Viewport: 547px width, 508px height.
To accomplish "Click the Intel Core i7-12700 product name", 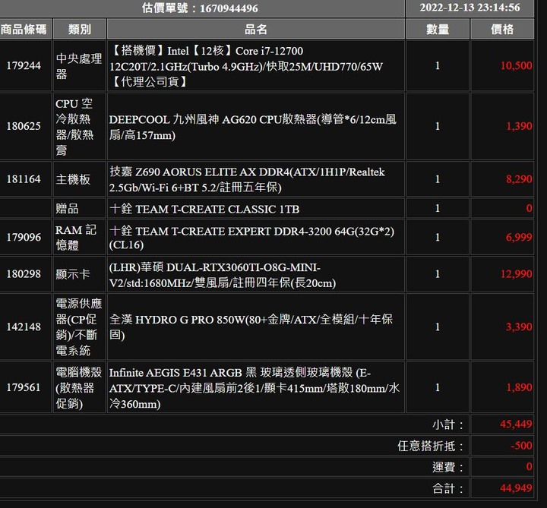I will point(246,66).
